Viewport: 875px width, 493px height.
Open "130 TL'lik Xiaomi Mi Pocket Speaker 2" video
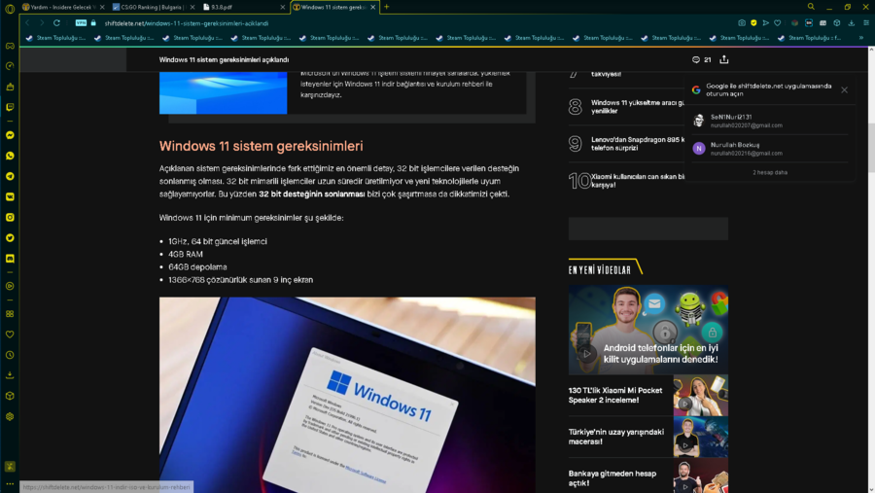pyautogui.click(x=647, y=396)
